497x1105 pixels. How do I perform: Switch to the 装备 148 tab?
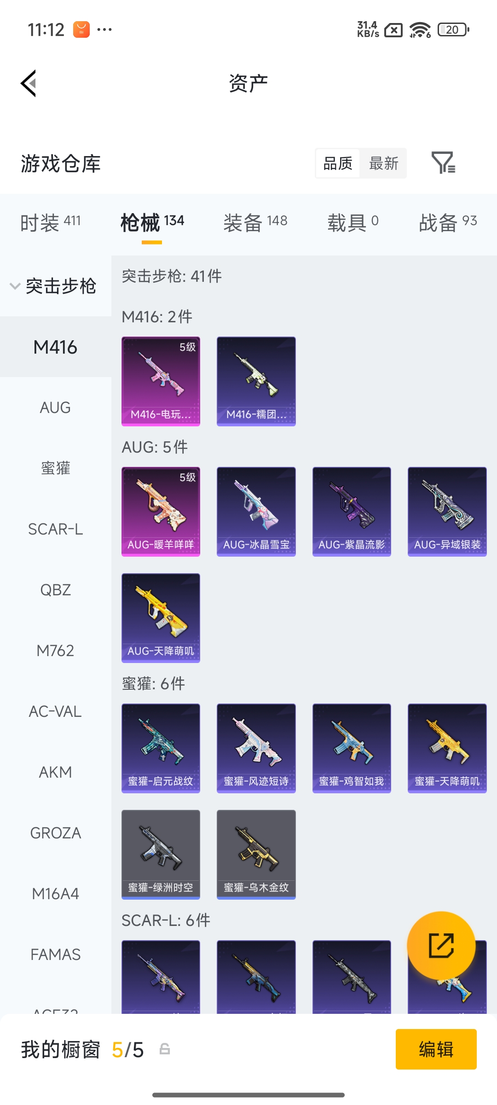point(255,223)
